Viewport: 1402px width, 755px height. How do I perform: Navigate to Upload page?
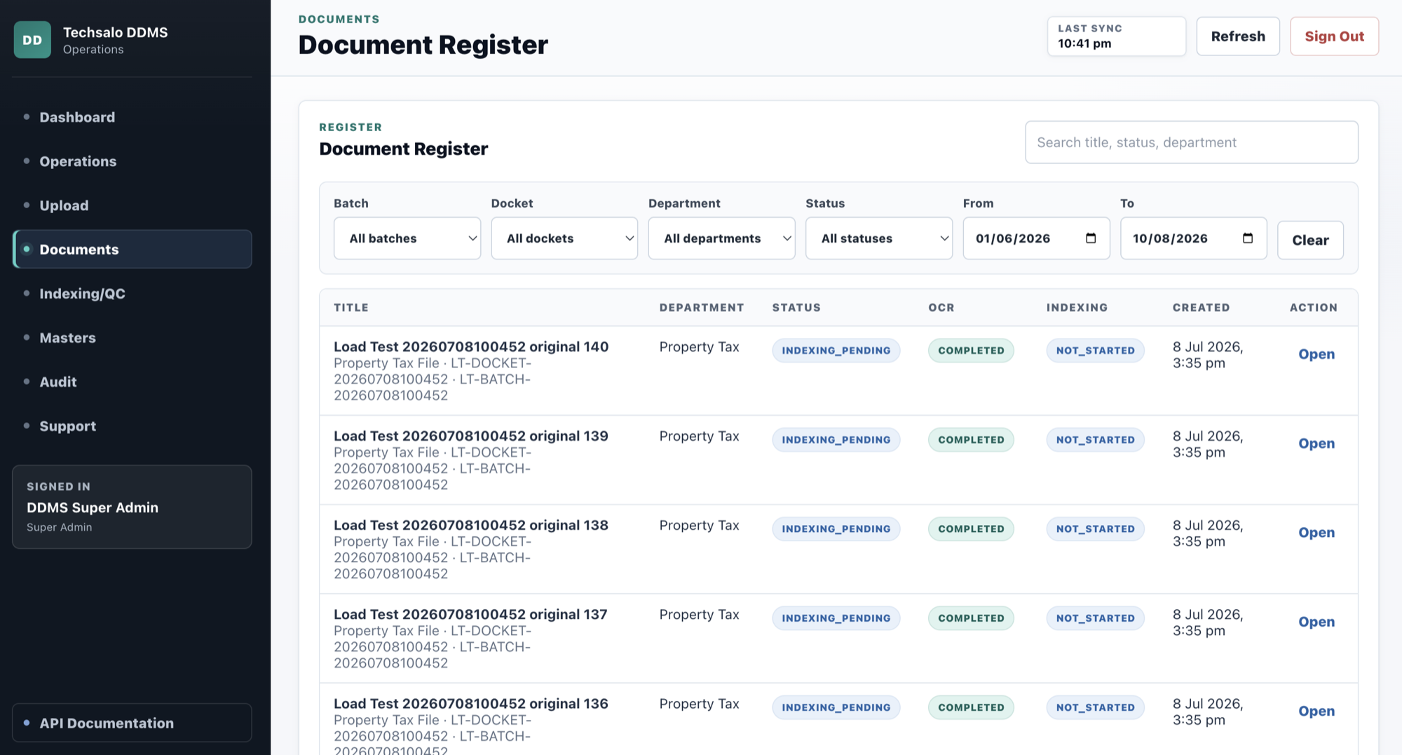coord(132,205)
